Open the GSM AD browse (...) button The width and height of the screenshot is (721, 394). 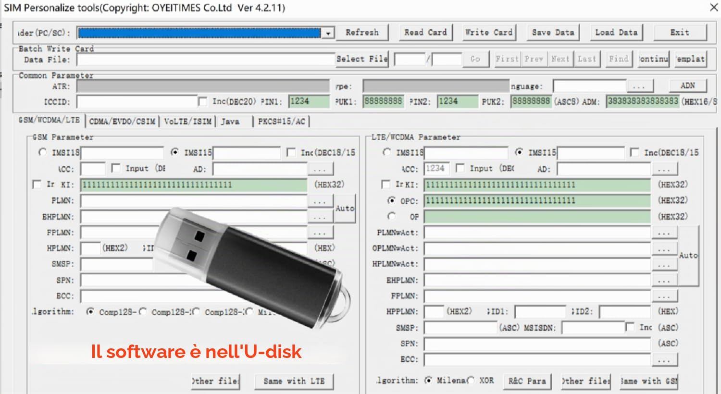[320, 169]
